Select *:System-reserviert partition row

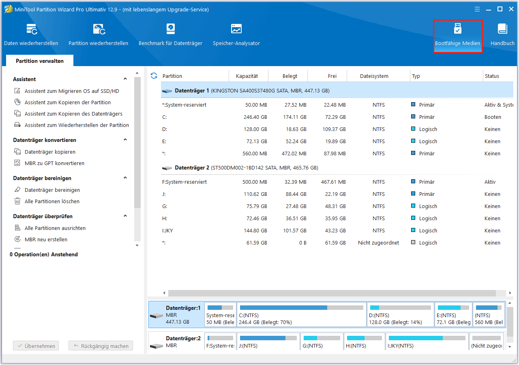click(x=337, y=105)
